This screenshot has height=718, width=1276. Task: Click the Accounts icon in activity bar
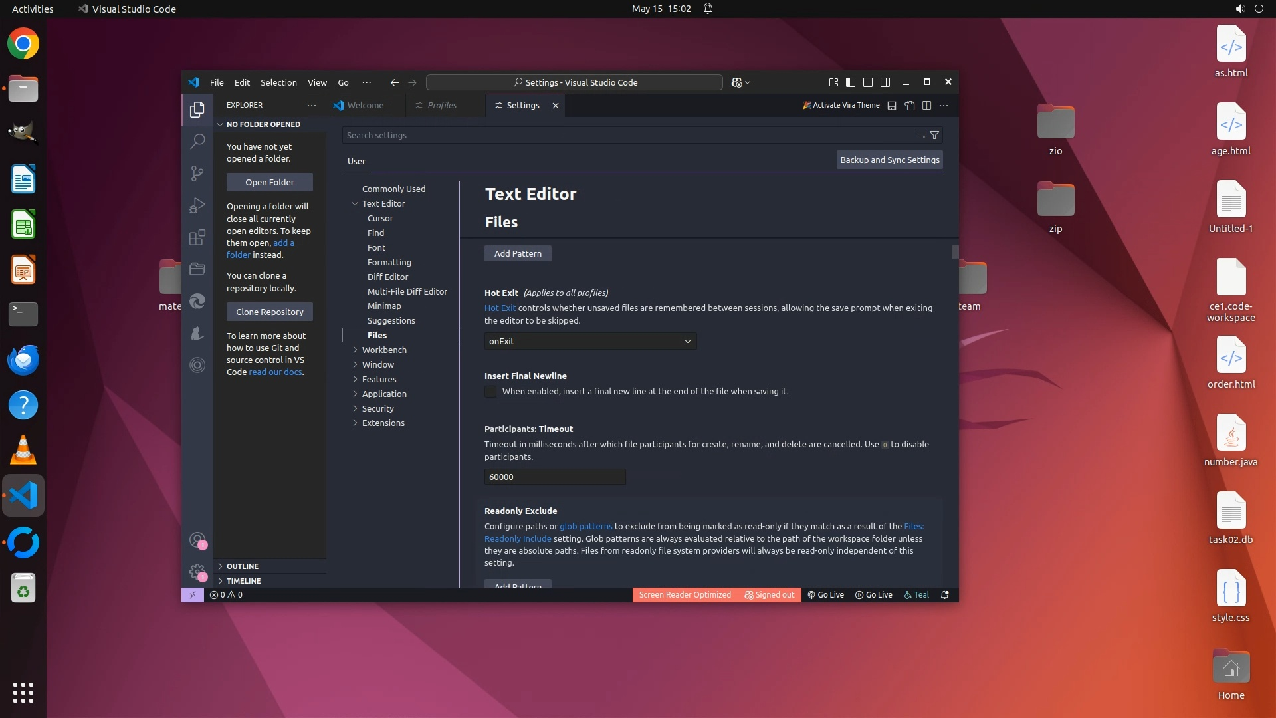coord(197,540)
